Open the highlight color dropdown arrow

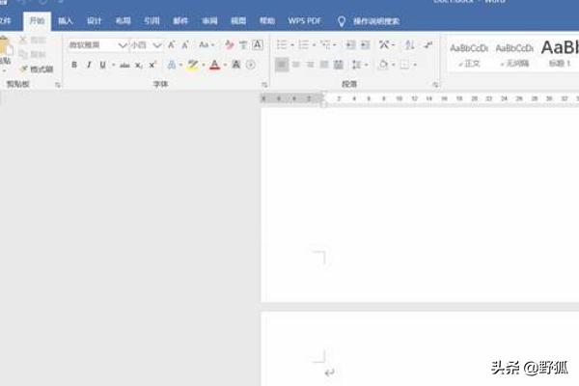pyautogui.click(x=203, y=66)
